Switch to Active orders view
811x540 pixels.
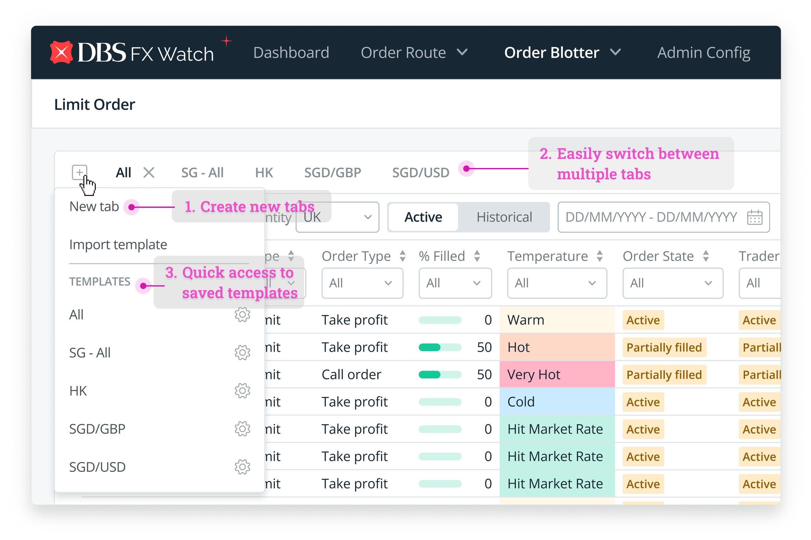[x=423, y=217]
